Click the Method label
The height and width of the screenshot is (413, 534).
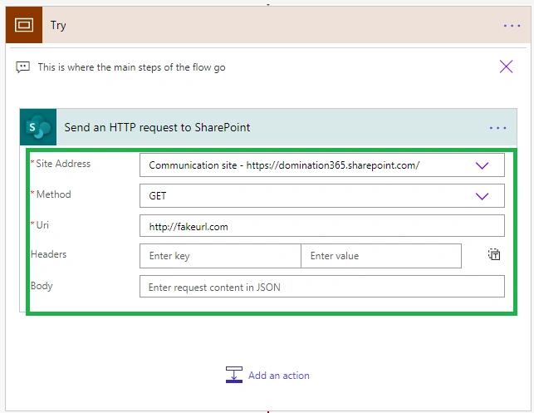53,194
